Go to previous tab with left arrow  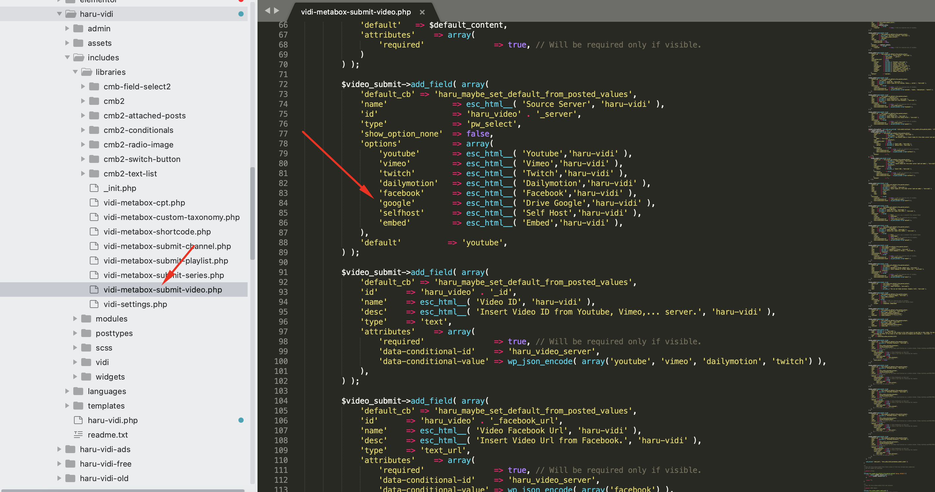267,11
